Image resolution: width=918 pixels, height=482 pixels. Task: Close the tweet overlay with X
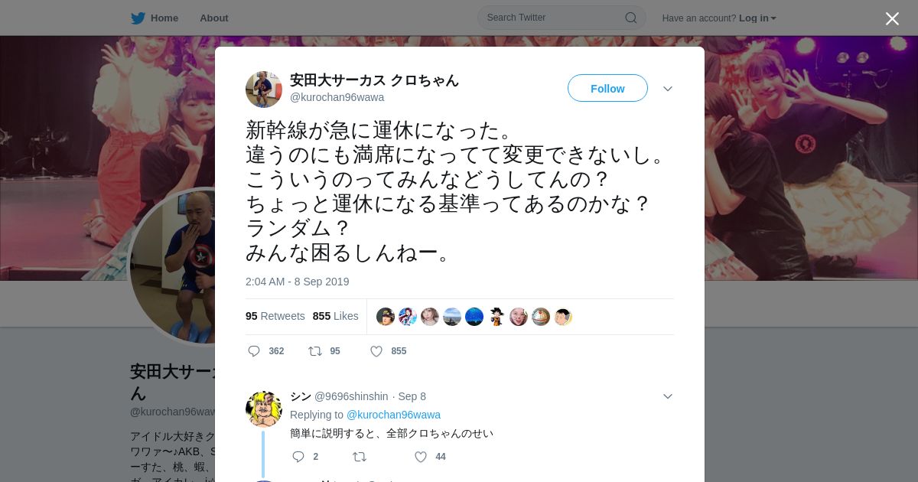click(x=892, y=18)
